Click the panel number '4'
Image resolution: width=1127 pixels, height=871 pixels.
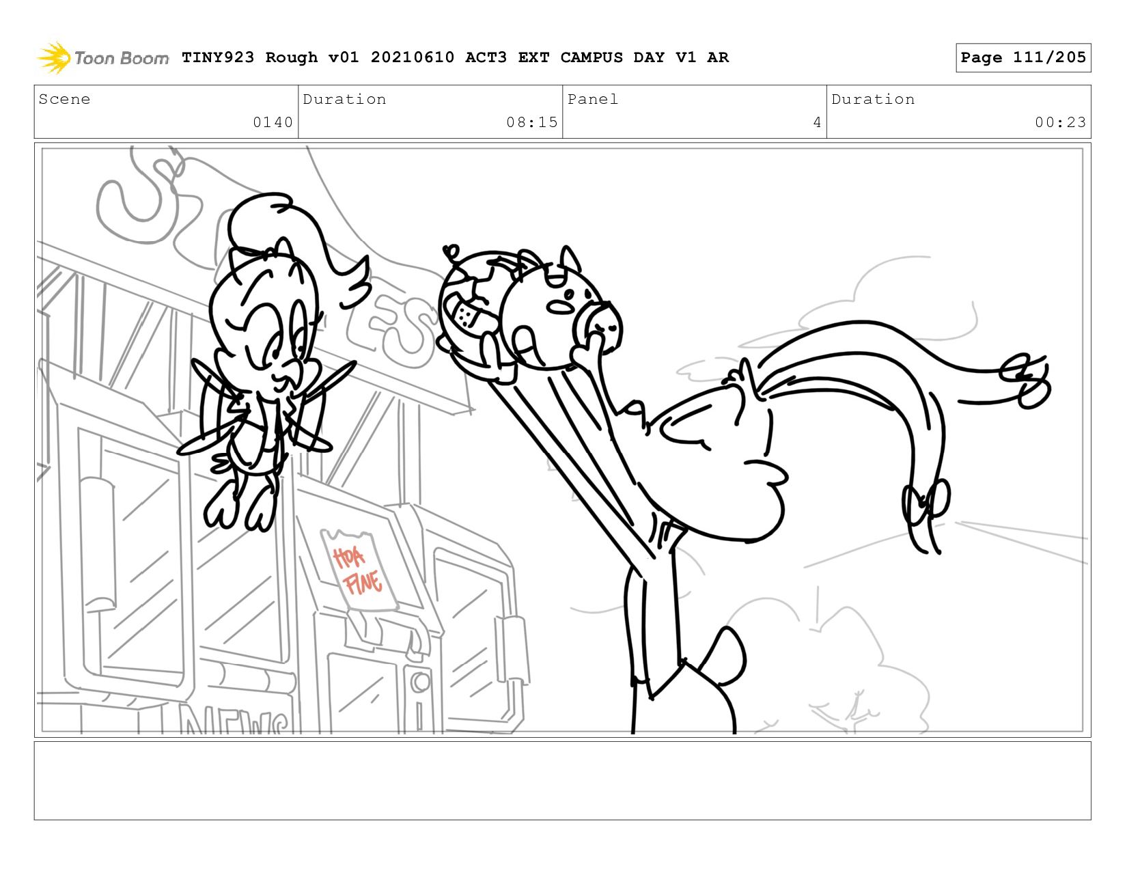[817, 122]
